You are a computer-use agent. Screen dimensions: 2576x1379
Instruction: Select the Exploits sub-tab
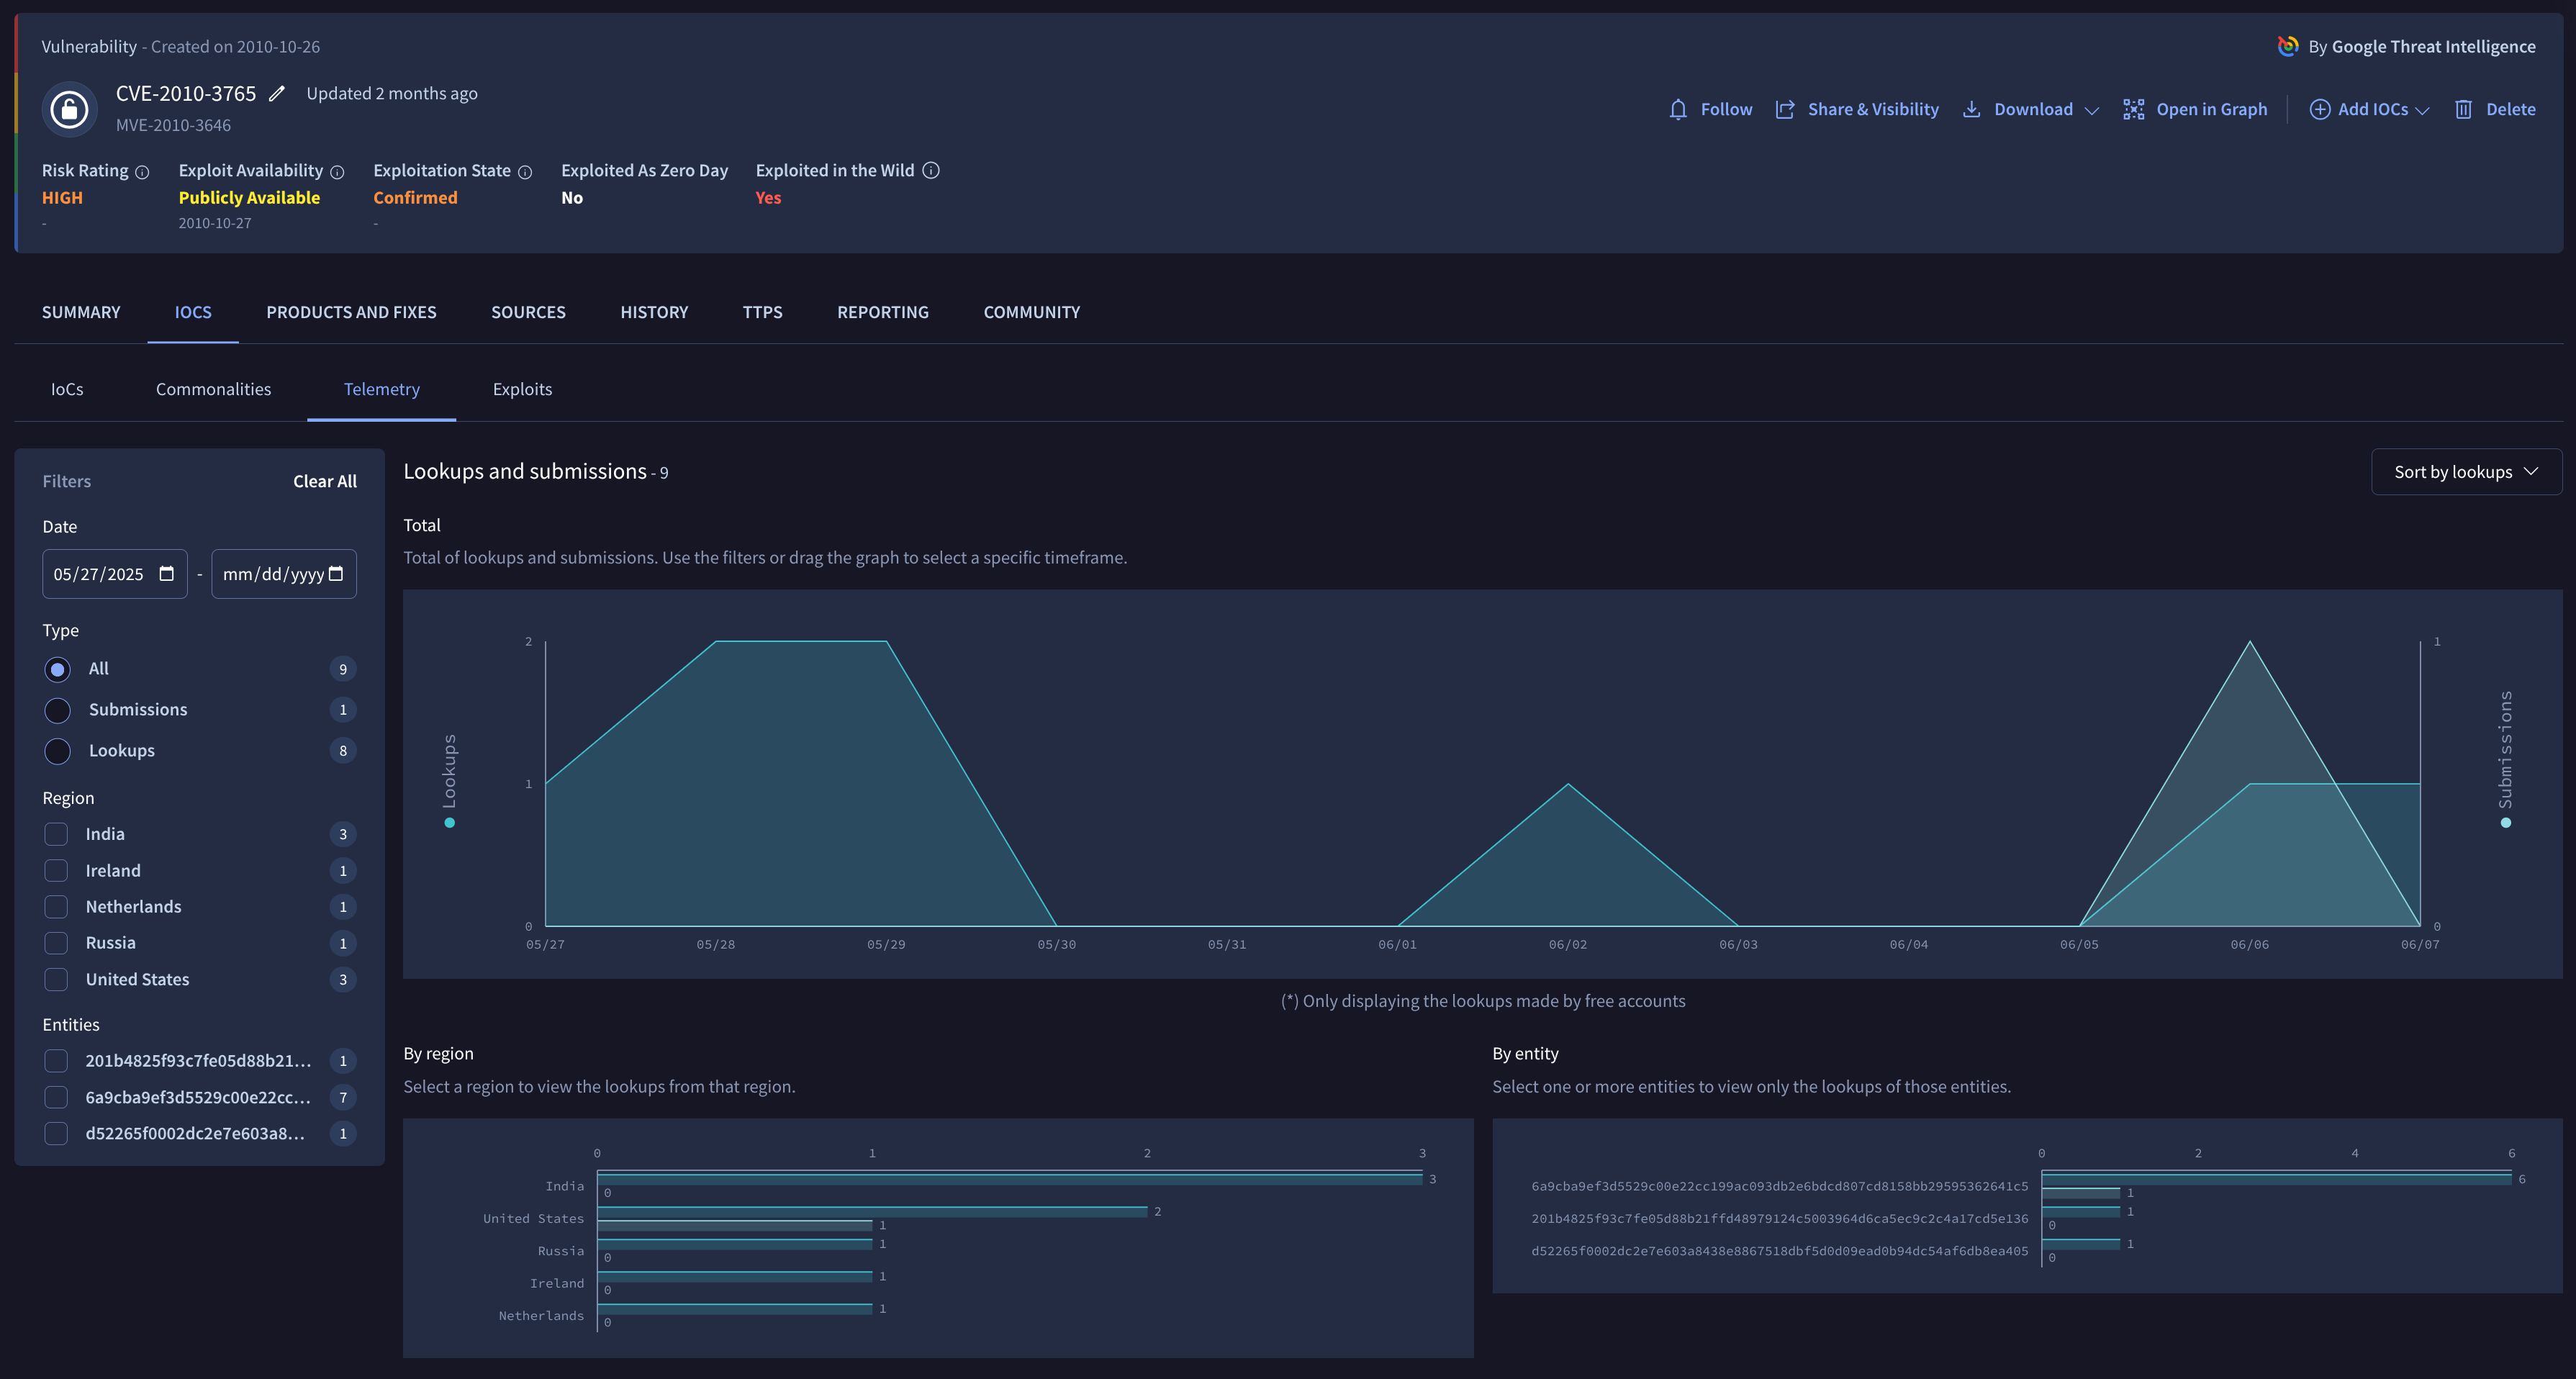pos(522,389)
